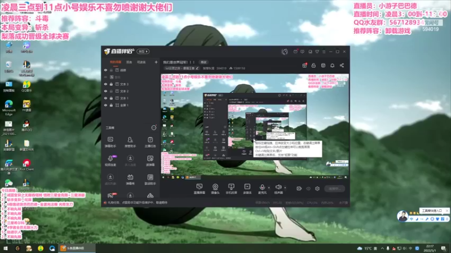Image resolution: width=451 pixels, height=253 pixels.
Task: Select the 文本 2 layer name
Action: (124, 91)
